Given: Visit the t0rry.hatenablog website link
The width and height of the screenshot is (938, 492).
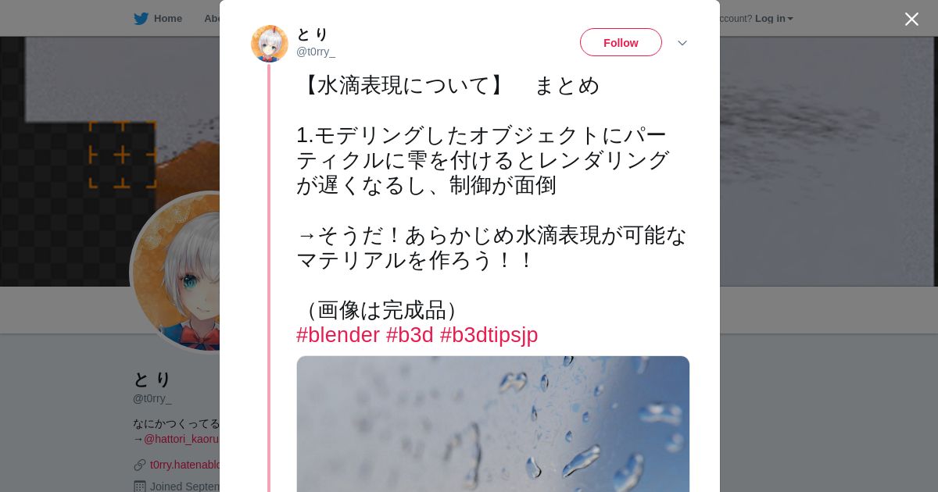Looking at the screenshot, I should coord(184,465).
